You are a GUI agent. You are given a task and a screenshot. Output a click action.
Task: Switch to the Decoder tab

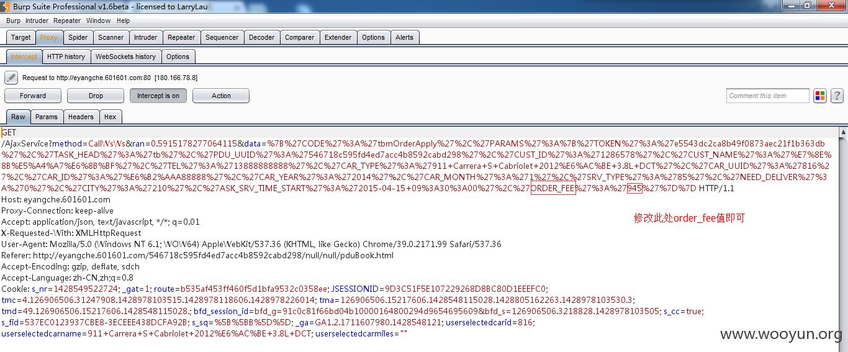[x=262, y=37]
